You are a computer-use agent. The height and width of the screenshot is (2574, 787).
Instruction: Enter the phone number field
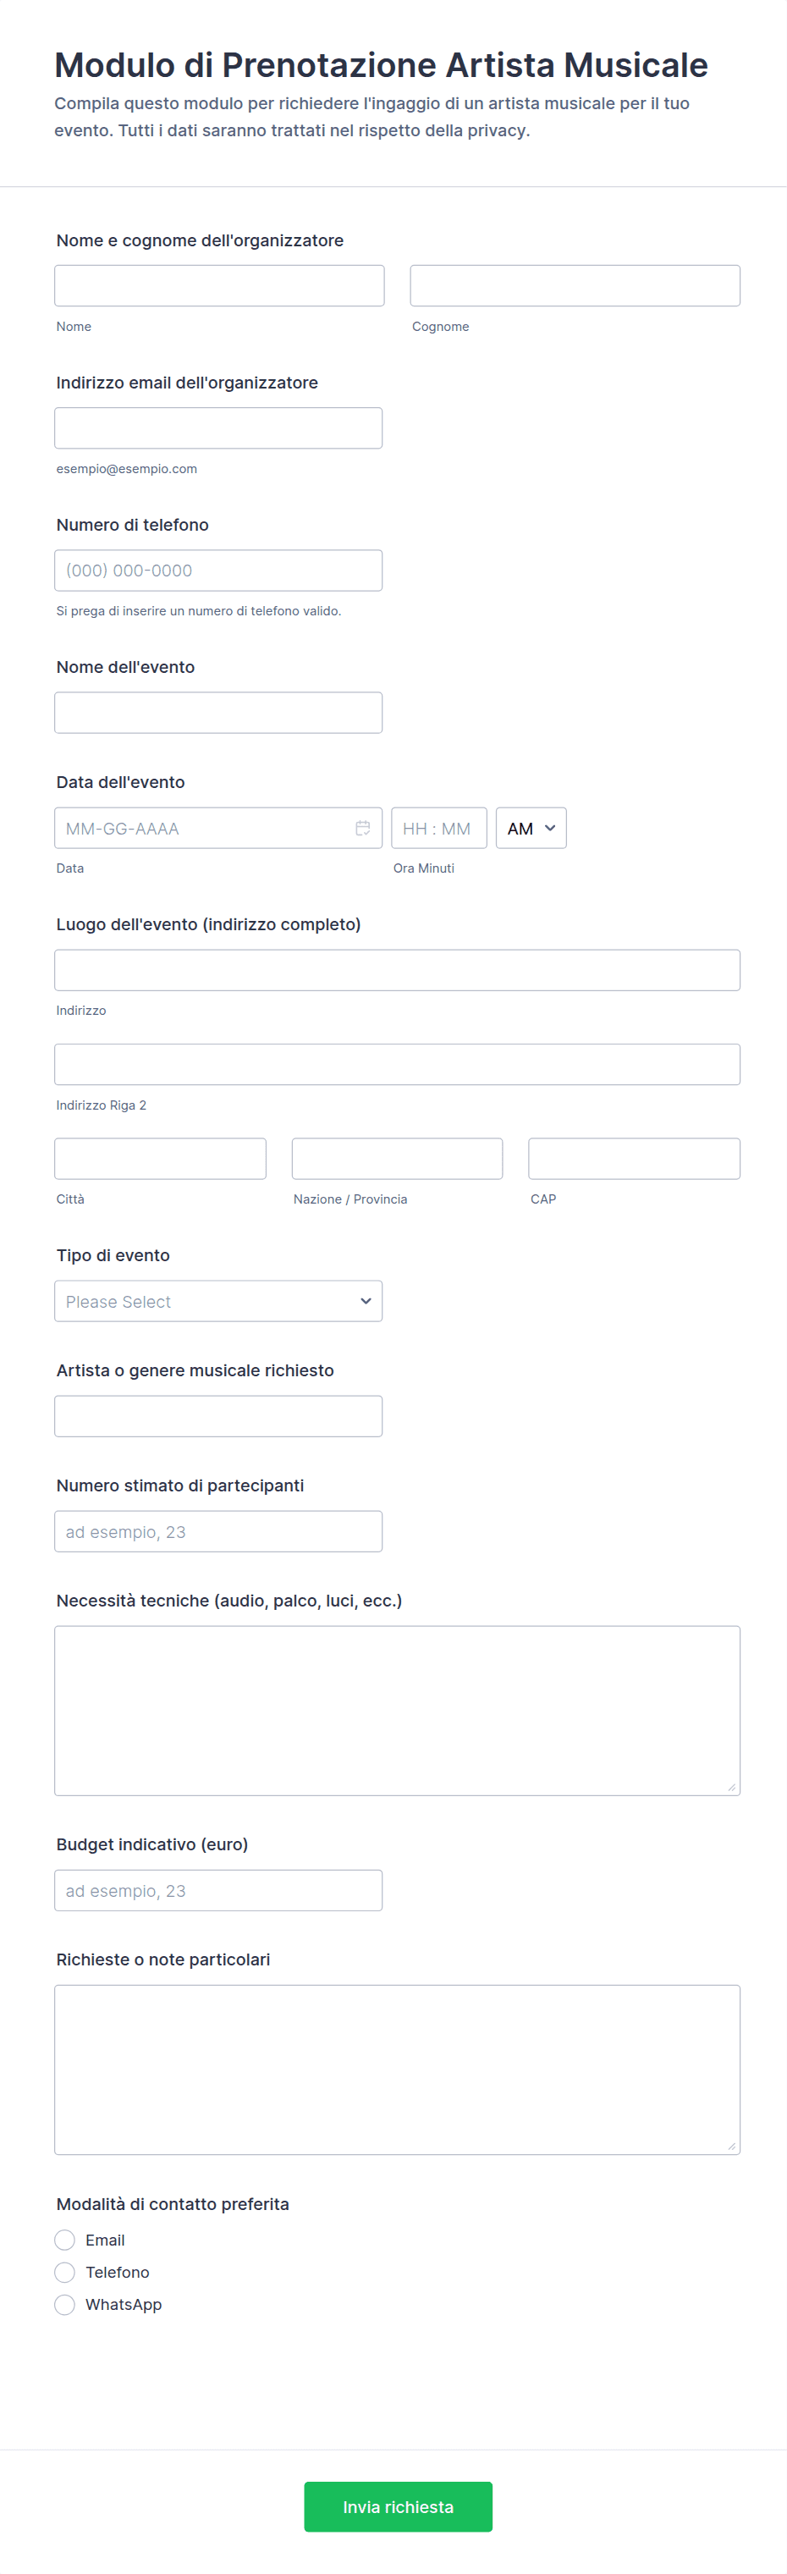pyautogui.click(x=217, y=570)
